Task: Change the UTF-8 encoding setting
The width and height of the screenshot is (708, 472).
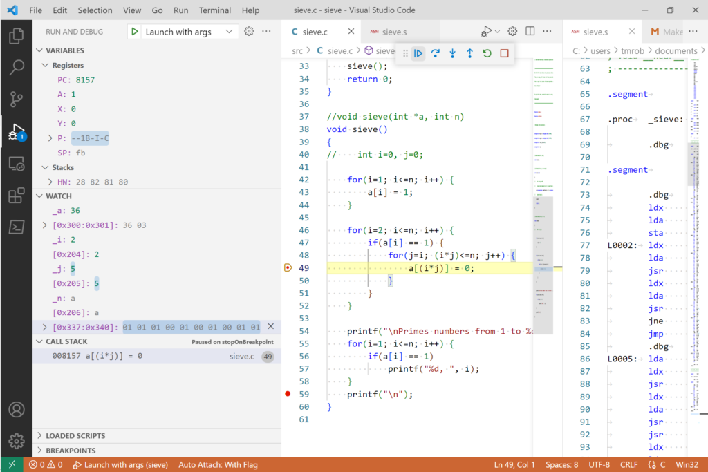Action: coord(599,464)
